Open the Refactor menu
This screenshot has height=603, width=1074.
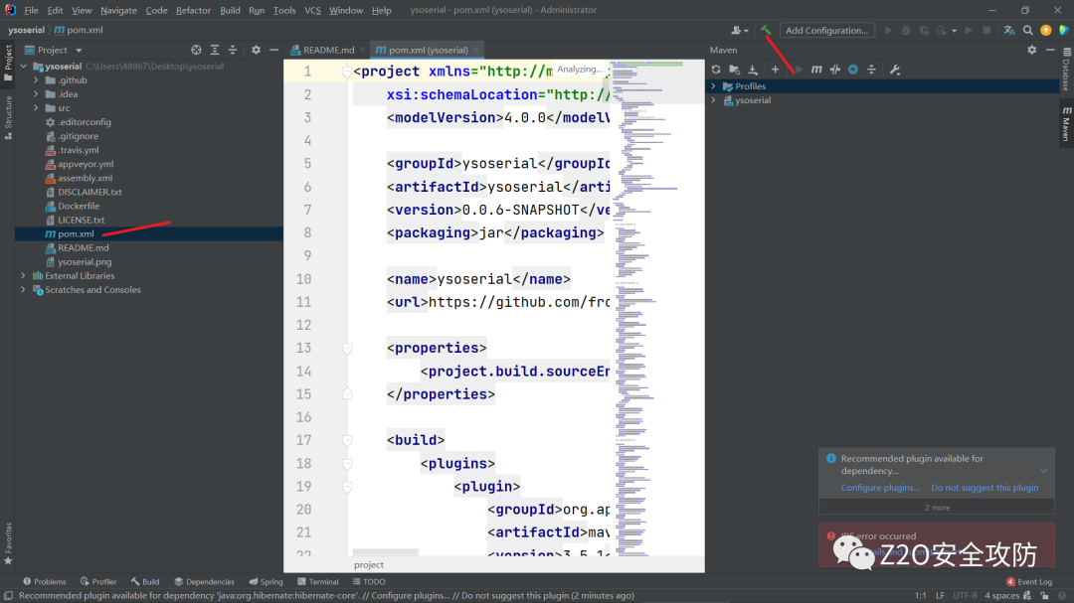(x=193, y=10)
